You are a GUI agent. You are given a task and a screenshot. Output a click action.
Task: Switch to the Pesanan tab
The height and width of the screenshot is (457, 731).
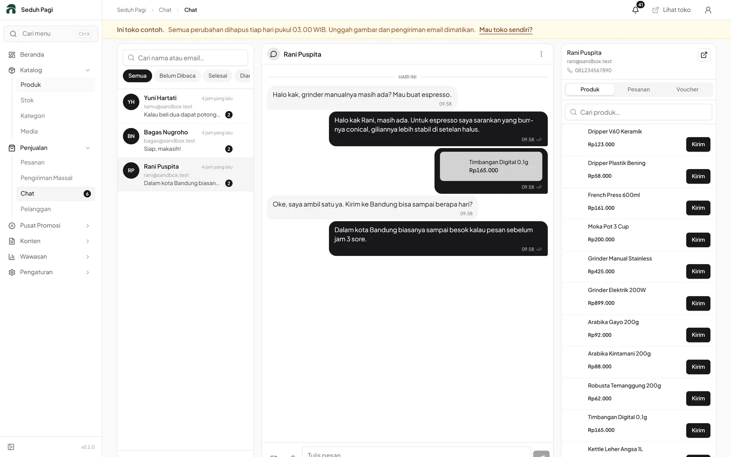click(638, 90)
